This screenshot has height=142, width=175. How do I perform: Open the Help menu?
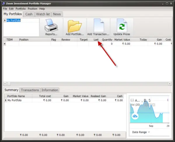point(42,8)
